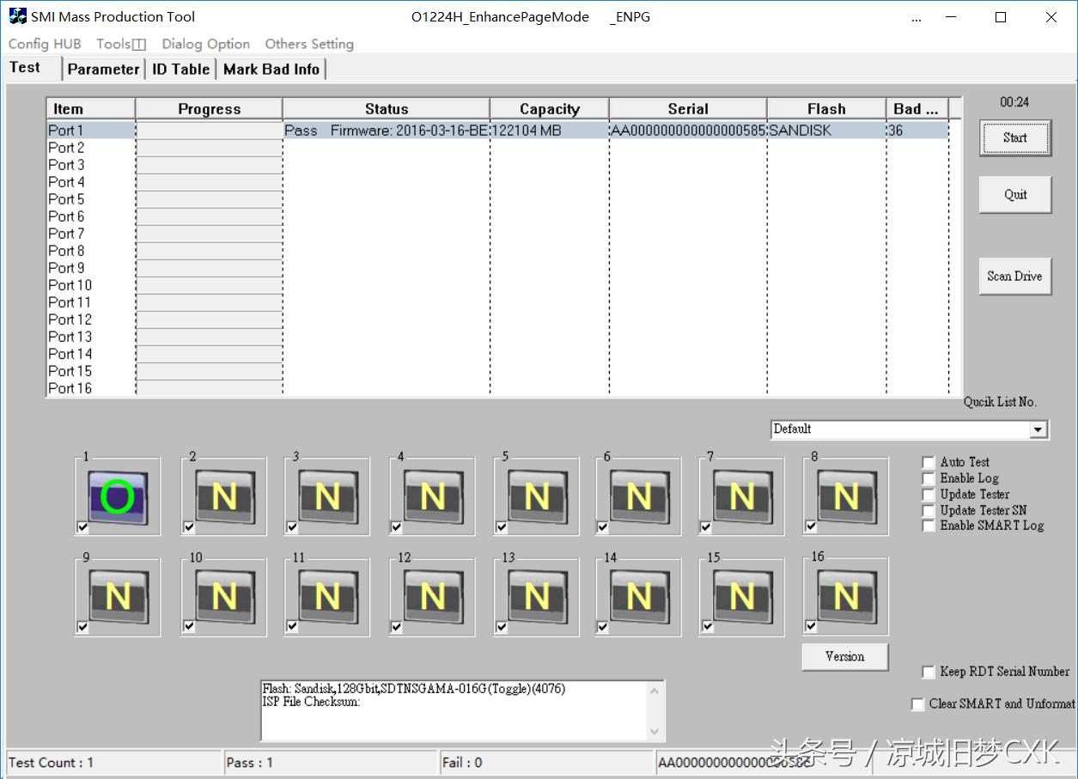
Task: Click the Port 16 progress bar cell
Action: (x=210, y=388)
